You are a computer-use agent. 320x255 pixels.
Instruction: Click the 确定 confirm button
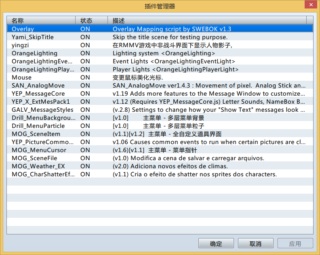216,243
